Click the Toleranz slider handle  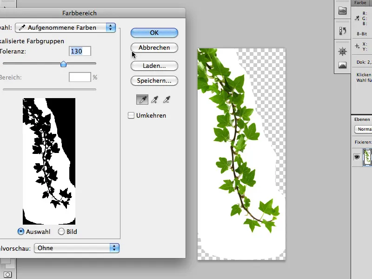(x=63, y=64)
